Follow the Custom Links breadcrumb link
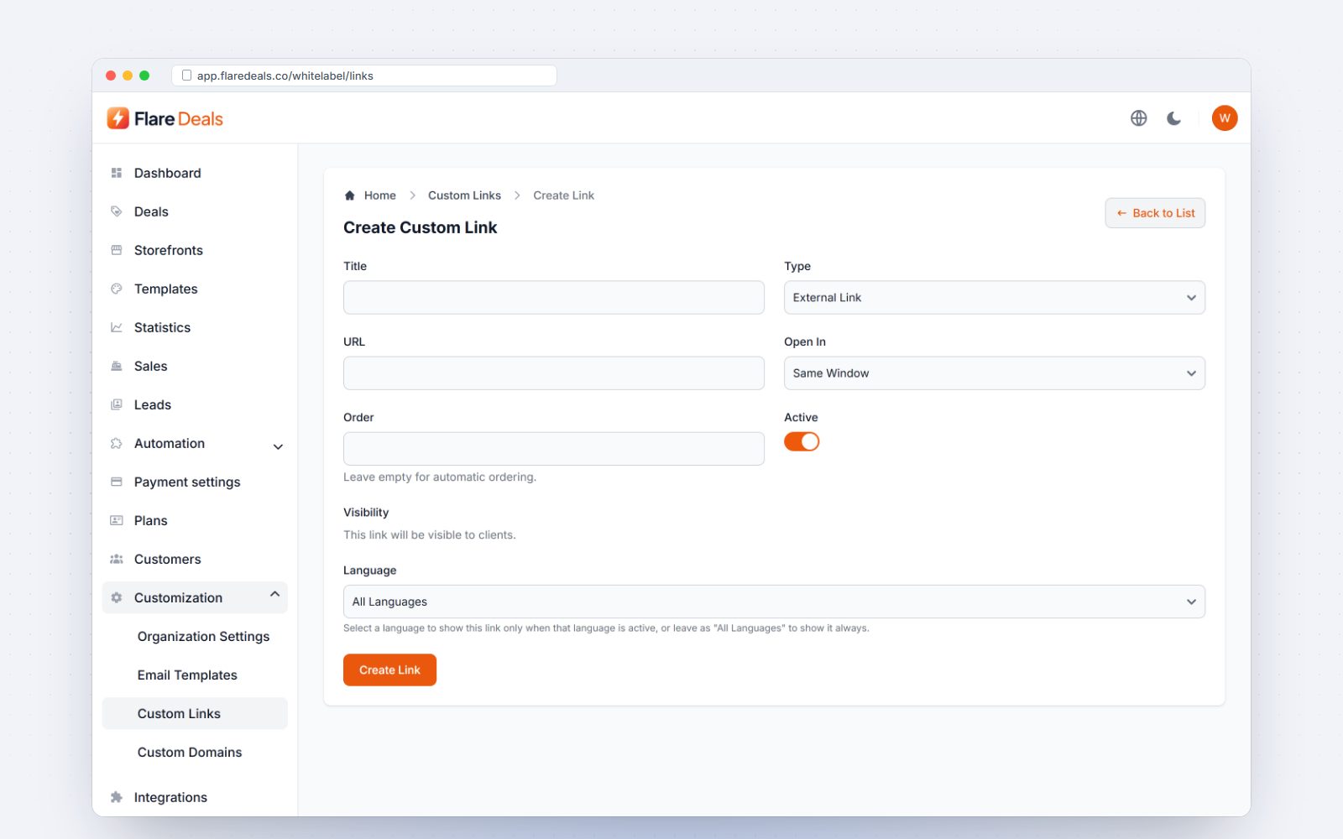Screen dimensions: 1343x839 coord(464,195)
